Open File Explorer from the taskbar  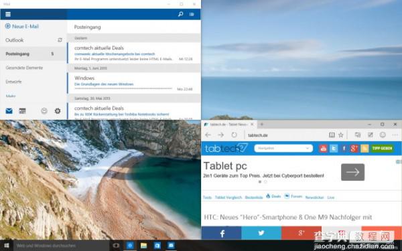coord(144,246)
